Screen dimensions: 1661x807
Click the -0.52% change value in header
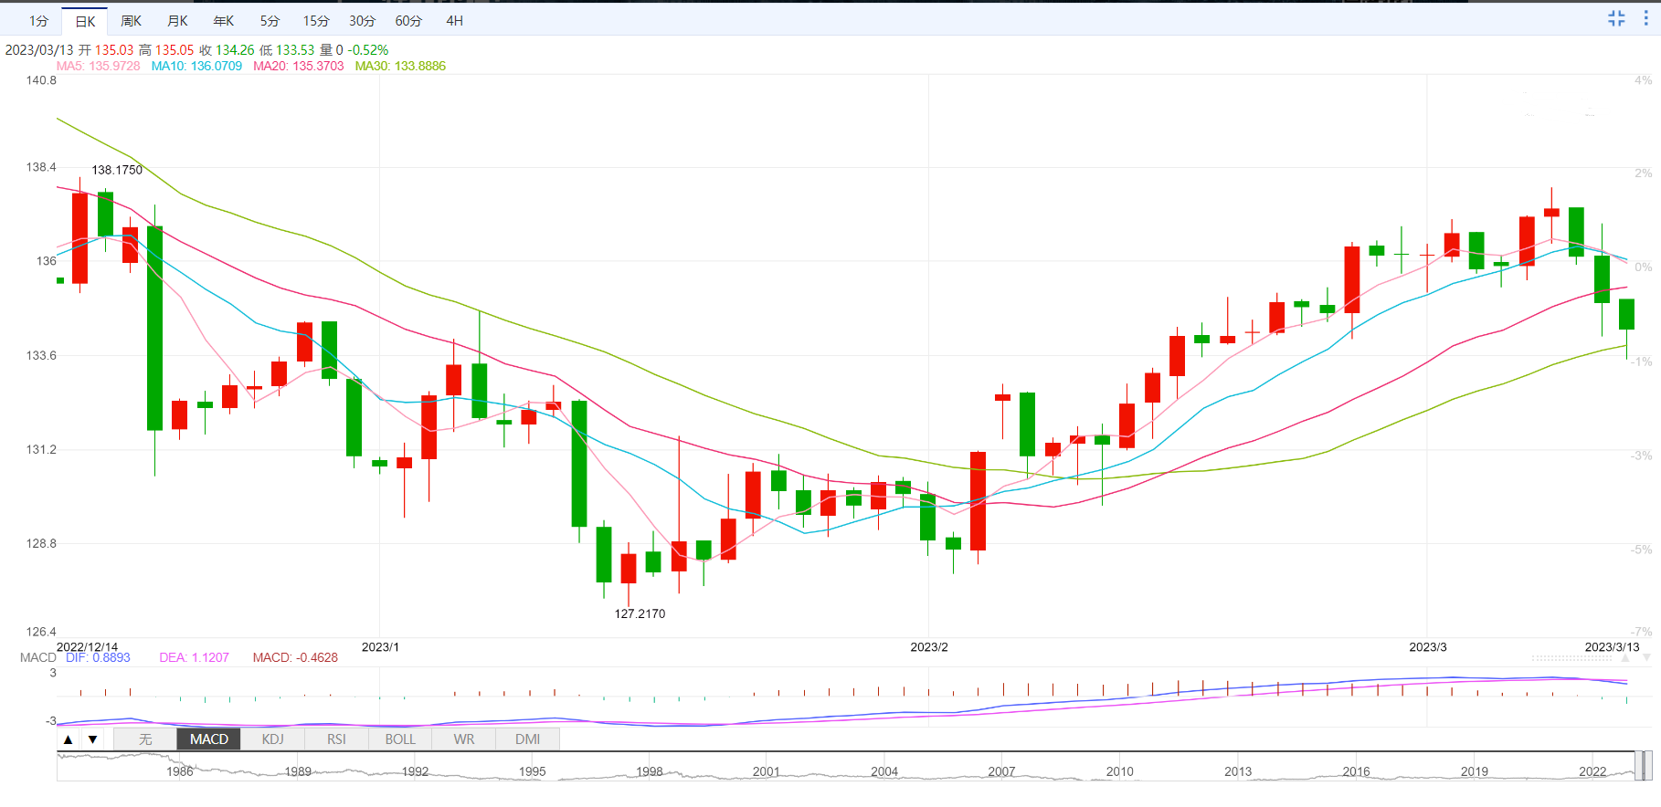[x=368, y=50]
